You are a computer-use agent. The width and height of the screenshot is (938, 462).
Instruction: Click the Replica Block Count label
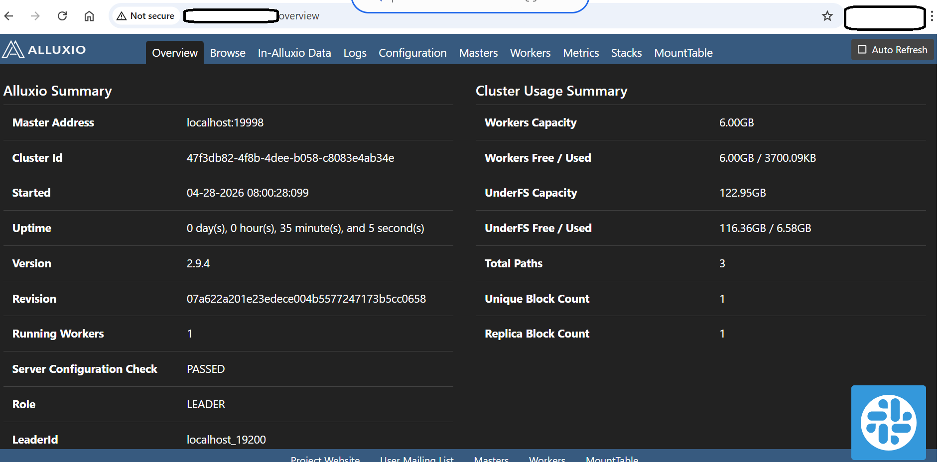coord(537,334)
